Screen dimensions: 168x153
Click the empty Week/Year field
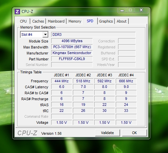[127, 65]
